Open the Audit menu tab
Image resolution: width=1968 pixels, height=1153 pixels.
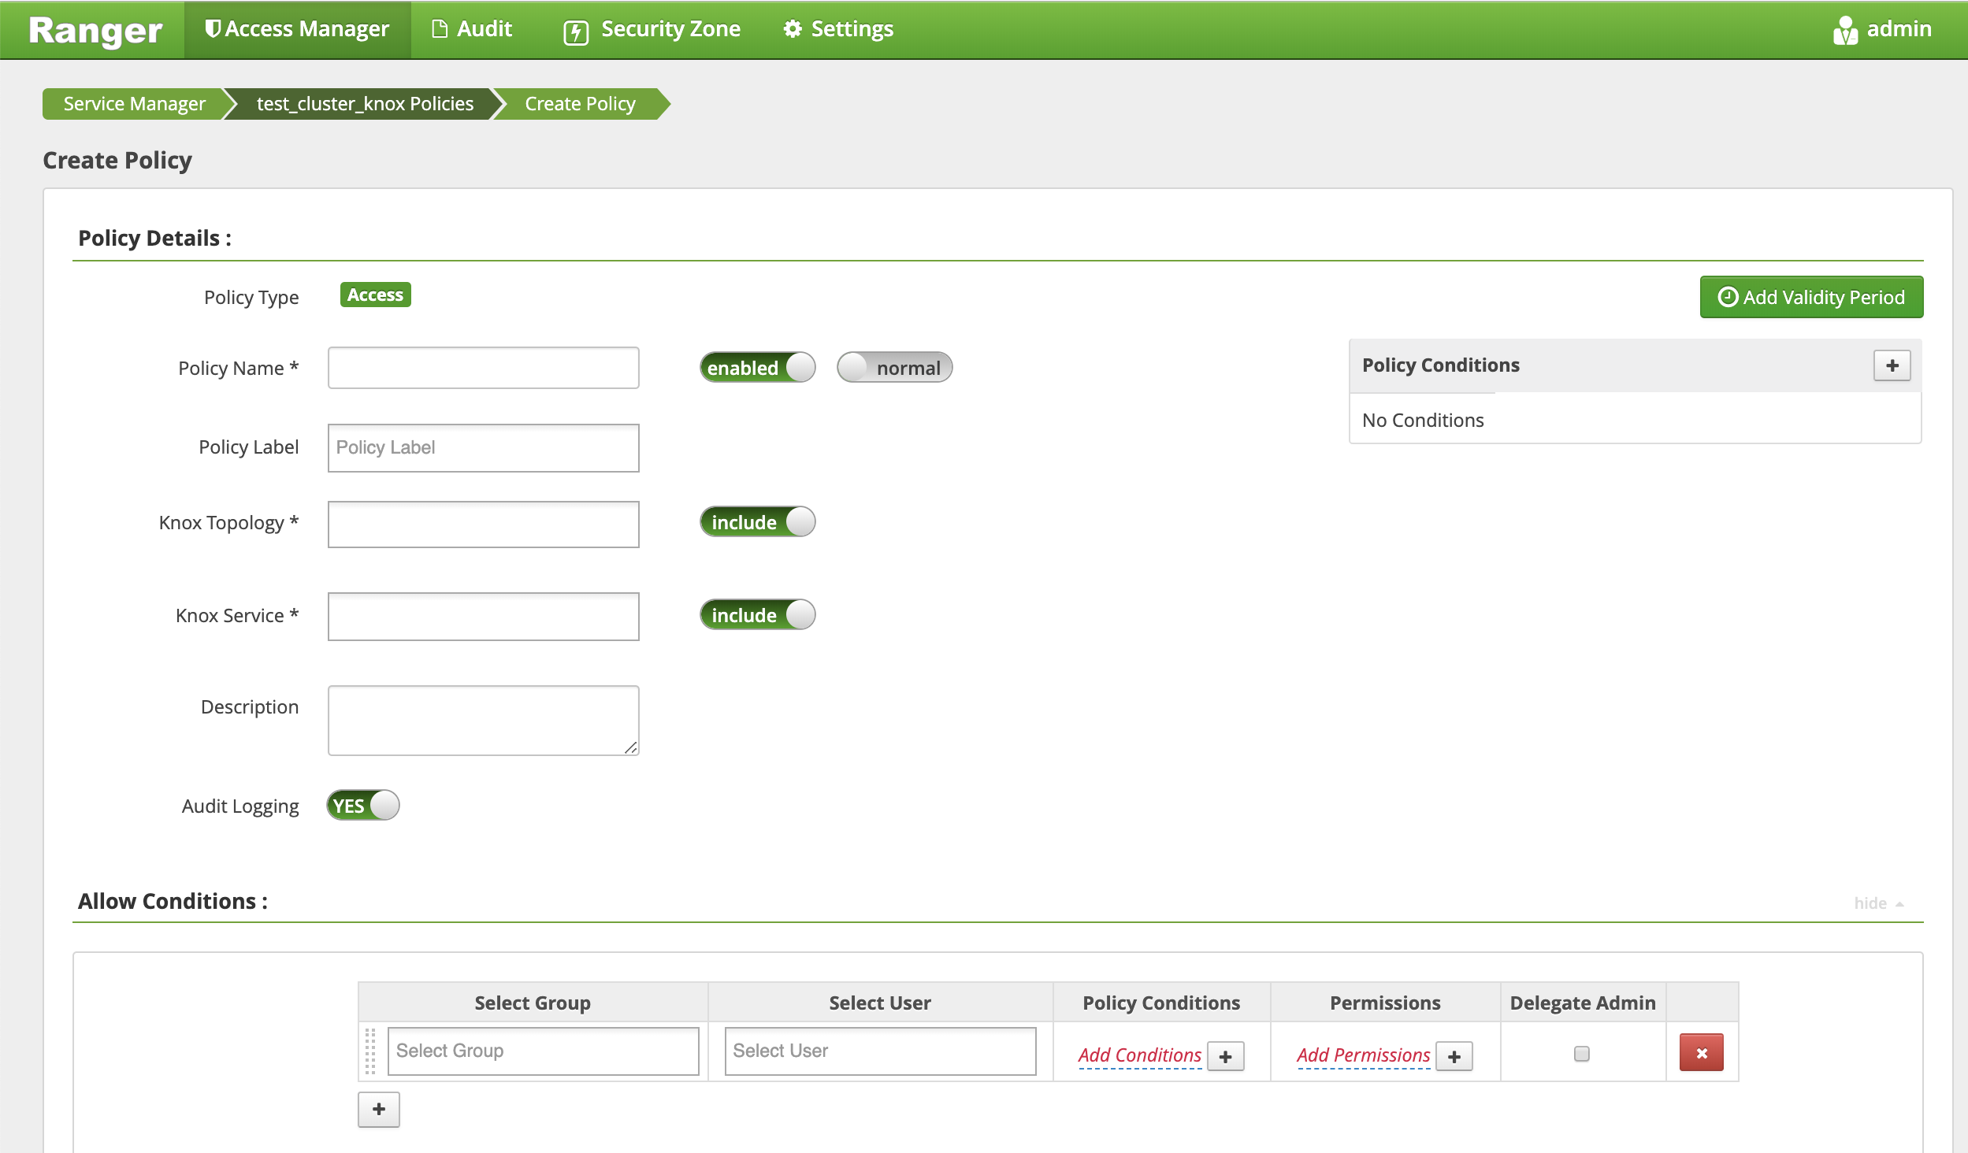click(x=472, y=30)
